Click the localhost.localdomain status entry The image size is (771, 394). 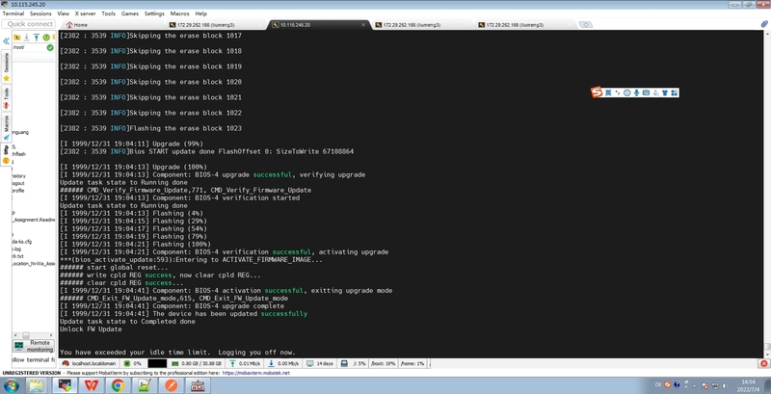90,363
